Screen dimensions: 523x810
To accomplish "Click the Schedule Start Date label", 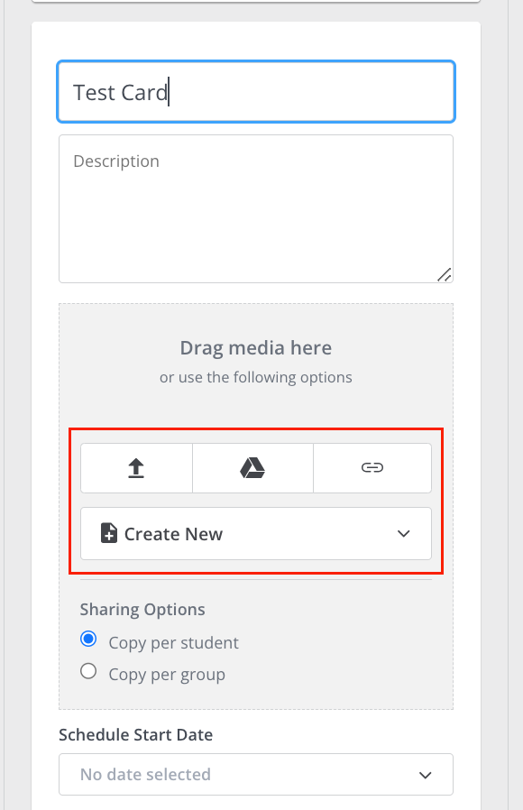I will pos(136,735).
